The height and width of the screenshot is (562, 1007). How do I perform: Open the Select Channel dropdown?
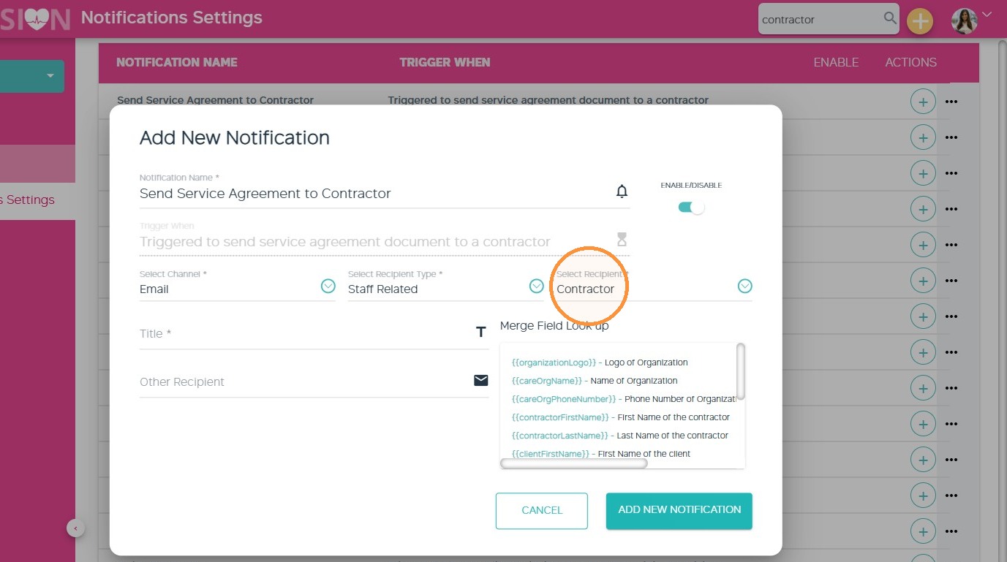pyautogui.click(x=328, y=286)
